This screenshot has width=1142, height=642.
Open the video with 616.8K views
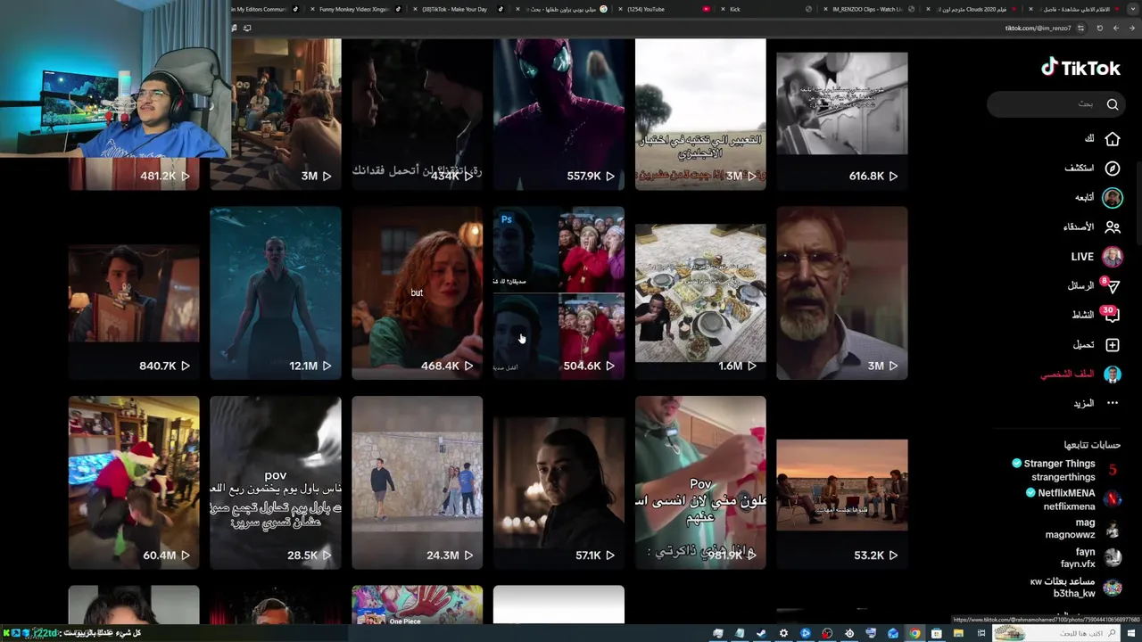[x=841, y=120]
